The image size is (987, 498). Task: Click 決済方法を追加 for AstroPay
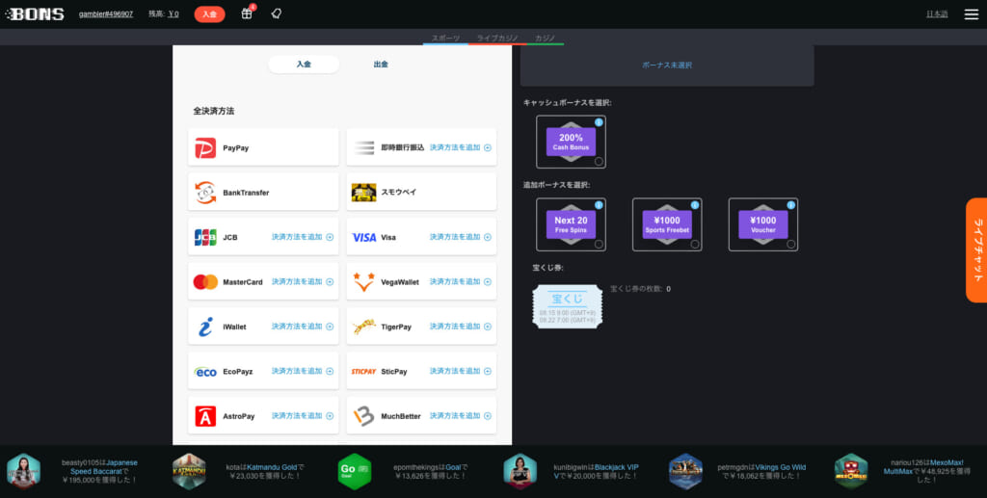303,415
